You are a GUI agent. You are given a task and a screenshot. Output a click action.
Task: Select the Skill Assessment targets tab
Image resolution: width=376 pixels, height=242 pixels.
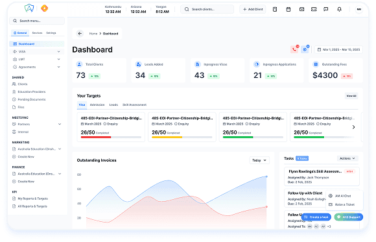[x=134, y=104]
